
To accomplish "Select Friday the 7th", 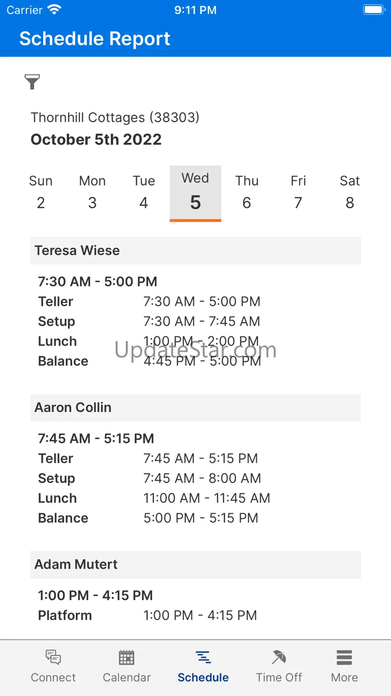I will coord(298,192).
